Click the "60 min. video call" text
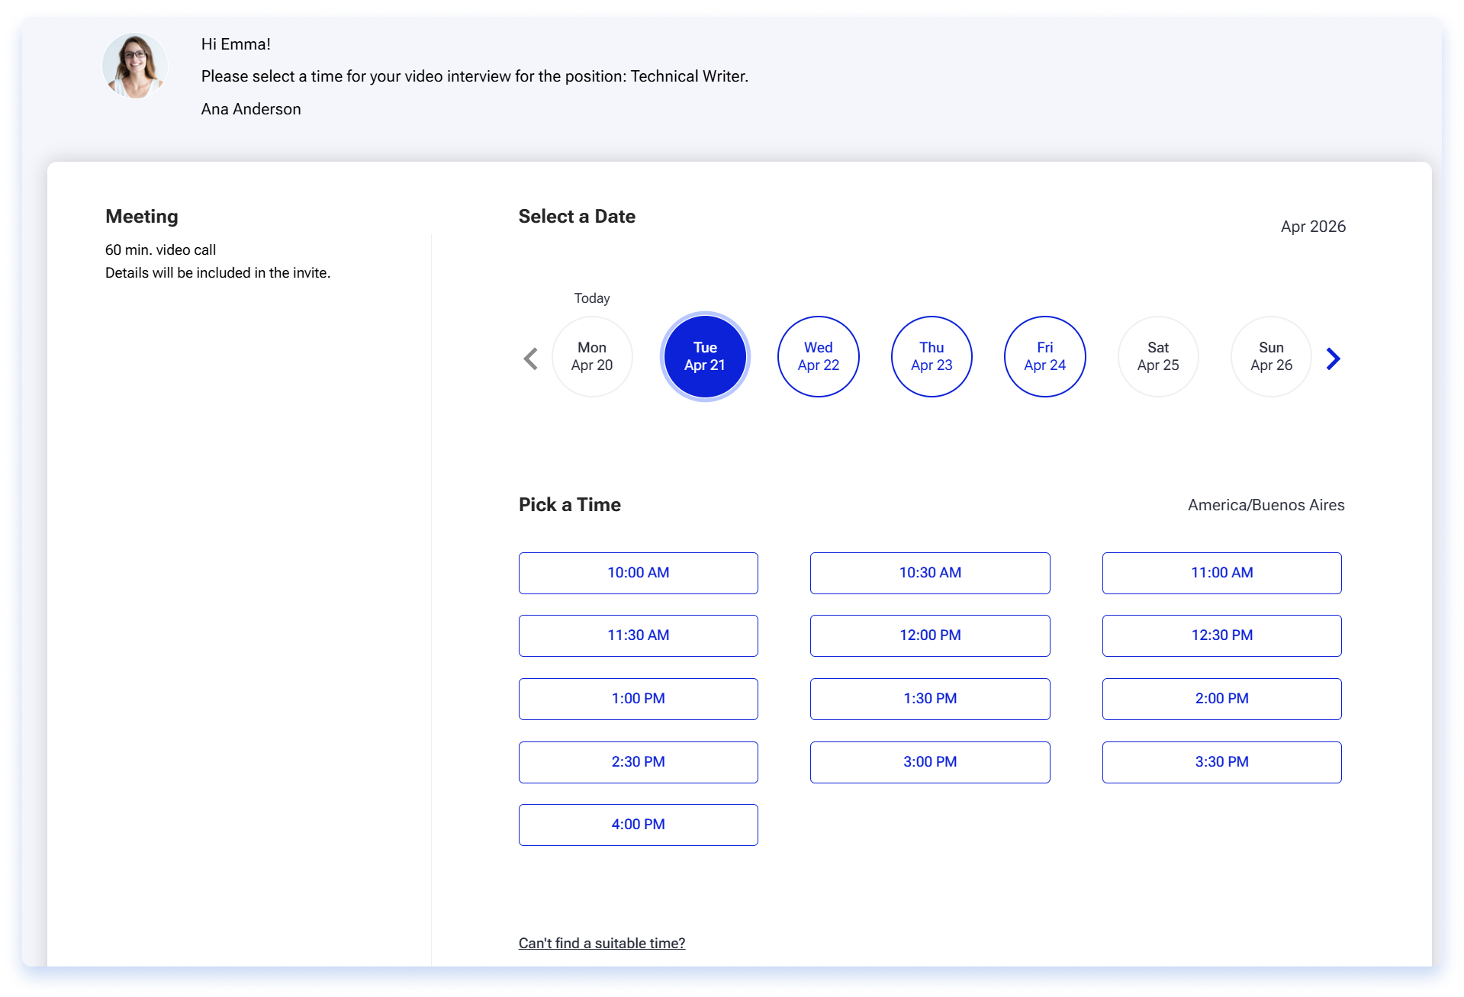Viewport: 1464px width, 997px height. pos(160,250)
